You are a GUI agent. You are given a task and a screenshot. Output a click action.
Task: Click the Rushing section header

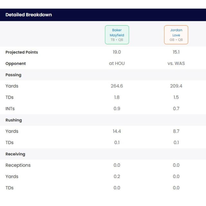(x=14, y=120)
